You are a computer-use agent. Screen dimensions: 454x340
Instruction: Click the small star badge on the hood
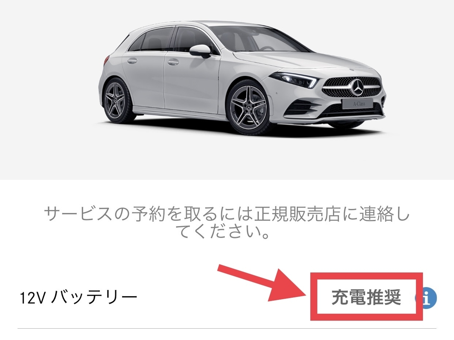[350, 70]
